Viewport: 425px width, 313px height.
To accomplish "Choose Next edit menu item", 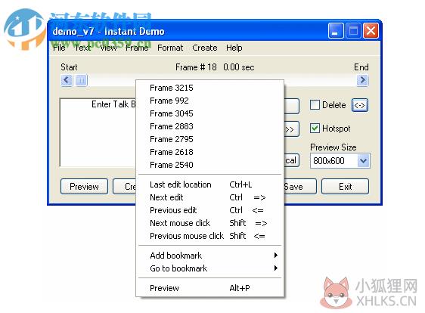I will [x=209, y=197].
